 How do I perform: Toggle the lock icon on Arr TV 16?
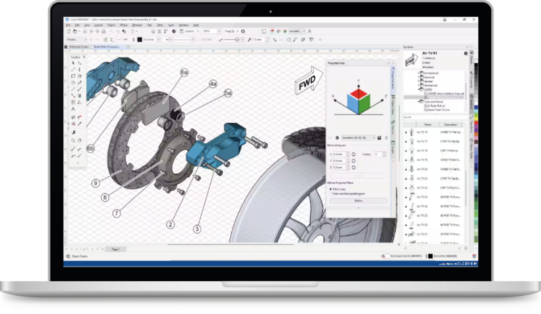[406, 132]
